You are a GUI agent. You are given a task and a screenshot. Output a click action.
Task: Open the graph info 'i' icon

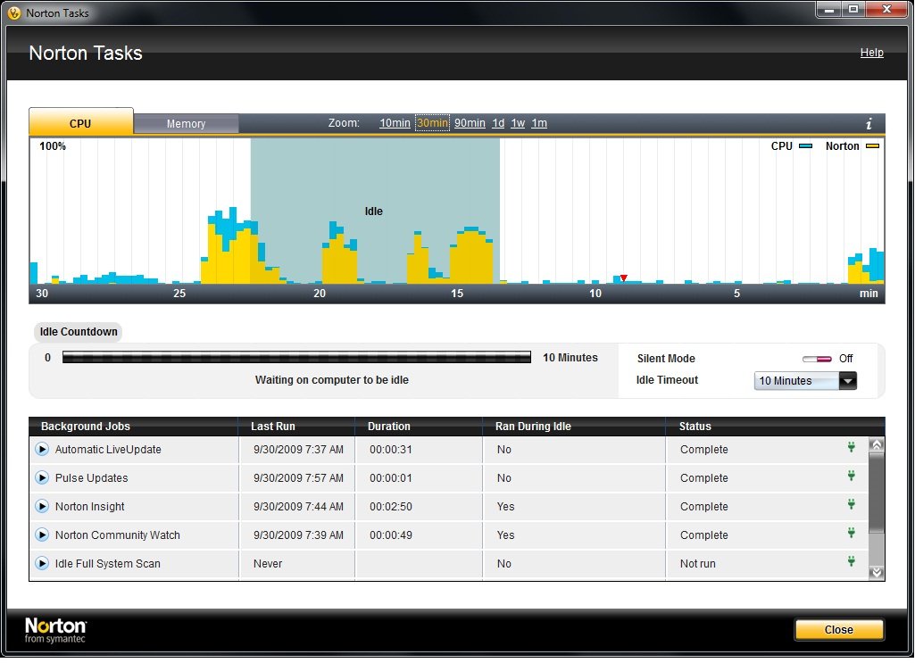click(x=869, y=124)
